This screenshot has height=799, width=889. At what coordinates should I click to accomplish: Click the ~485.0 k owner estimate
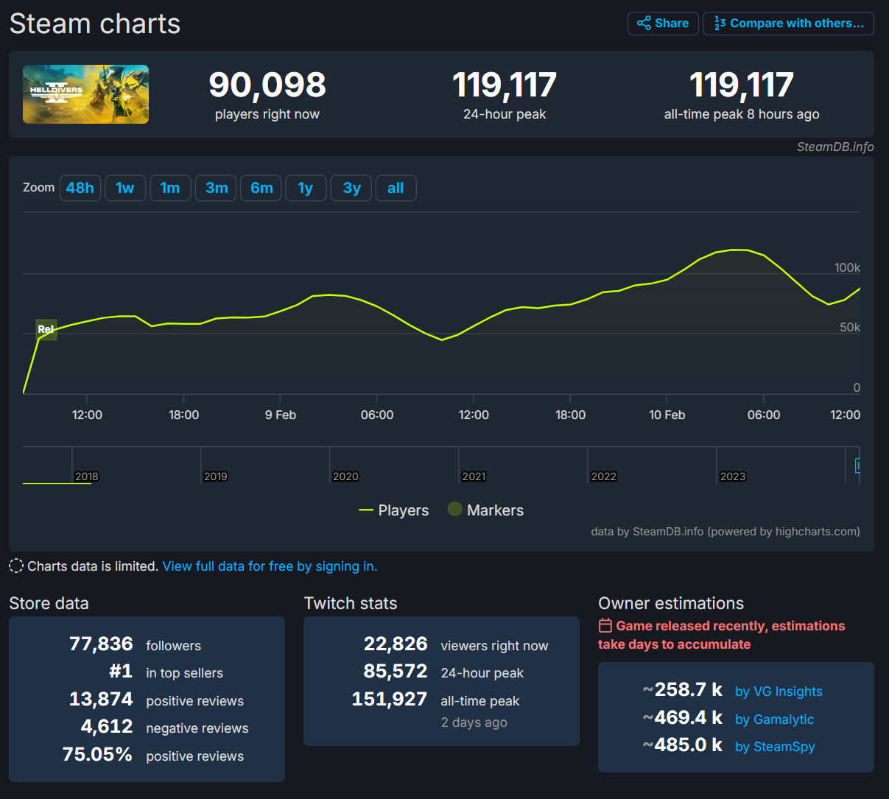pos(683,745)
